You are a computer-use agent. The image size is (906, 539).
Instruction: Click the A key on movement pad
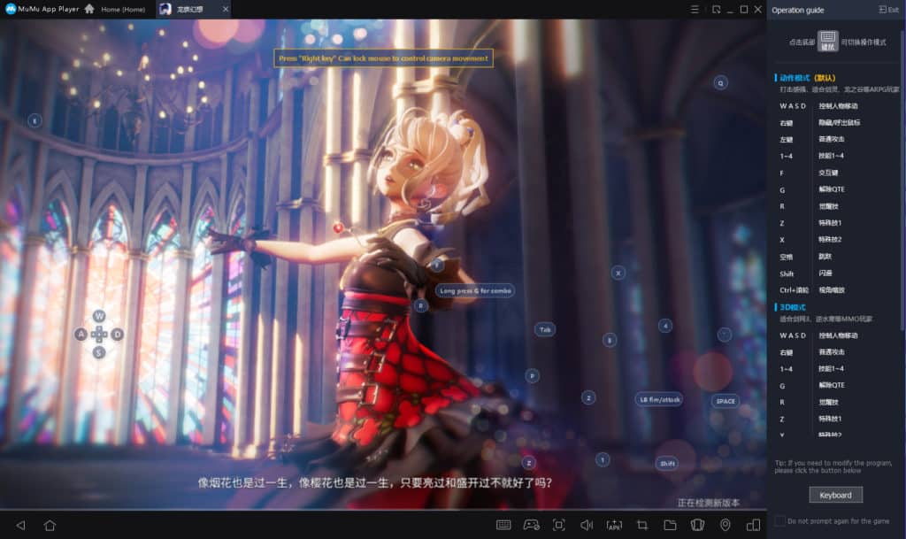81,334
